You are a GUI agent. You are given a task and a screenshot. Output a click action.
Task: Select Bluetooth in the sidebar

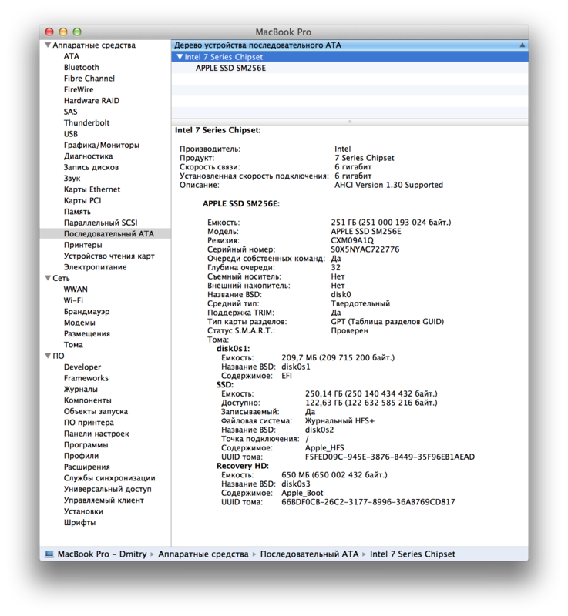(x=82, y=67)
